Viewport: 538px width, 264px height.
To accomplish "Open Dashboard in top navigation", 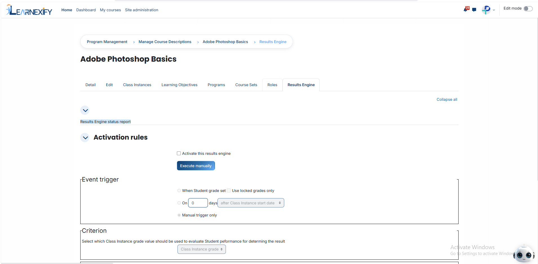I will [x=86, y=10].
